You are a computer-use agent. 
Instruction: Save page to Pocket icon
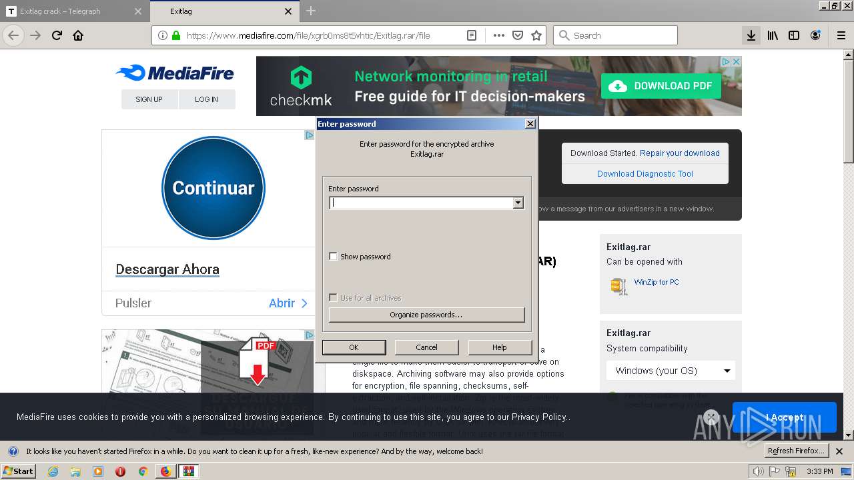(517, 35)
